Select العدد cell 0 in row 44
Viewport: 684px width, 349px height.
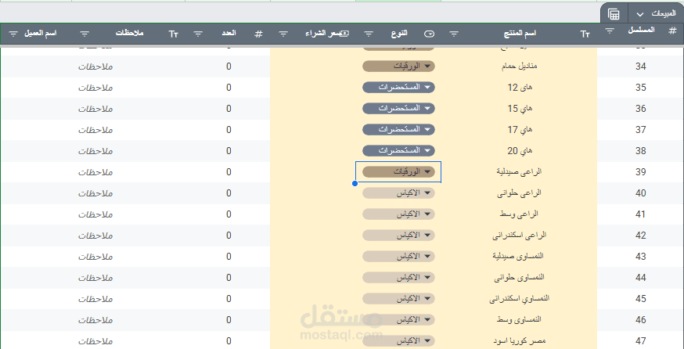(229, 278)
